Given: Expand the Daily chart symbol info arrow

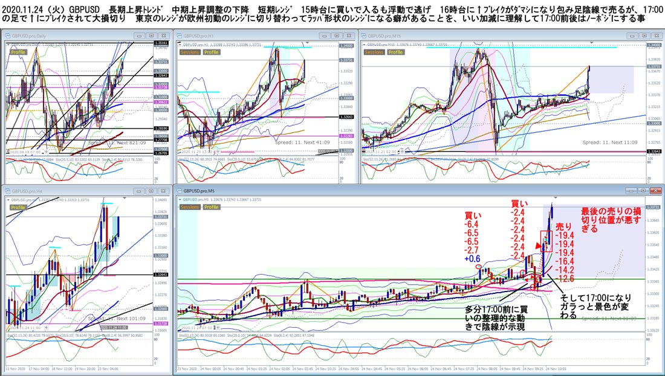Looking at the screenshot, I should (x=7, y=44).
